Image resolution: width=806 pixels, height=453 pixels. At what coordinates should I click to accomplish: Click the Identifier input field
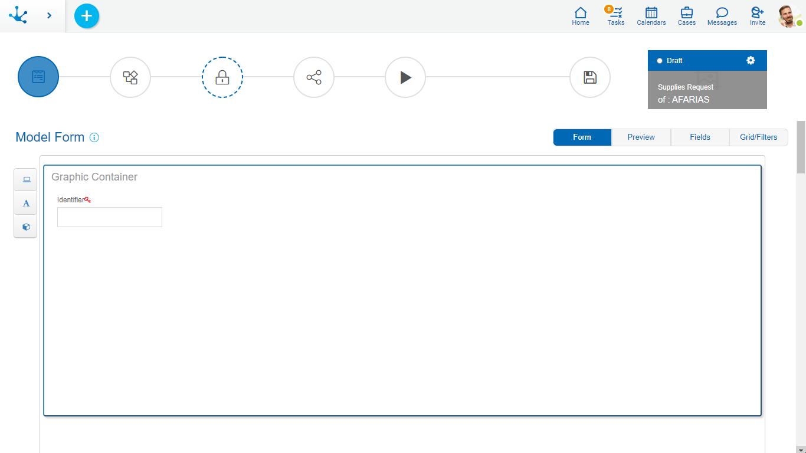[110, 217]
